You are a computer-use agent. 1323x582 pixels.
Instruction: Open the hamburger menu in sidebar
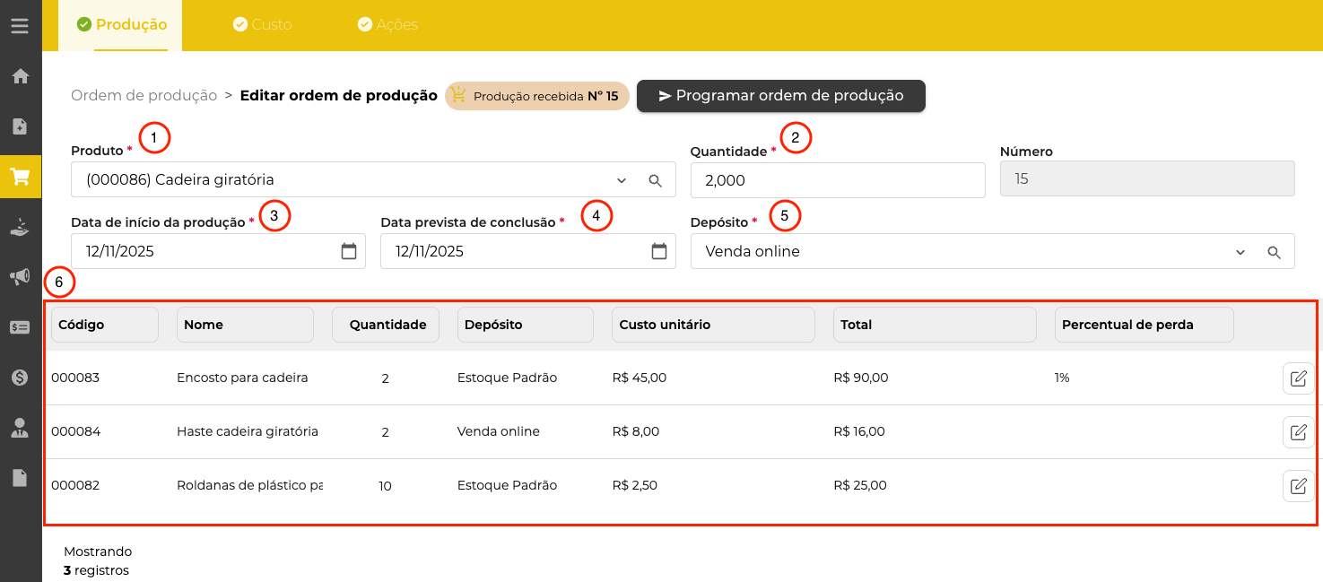20,25
